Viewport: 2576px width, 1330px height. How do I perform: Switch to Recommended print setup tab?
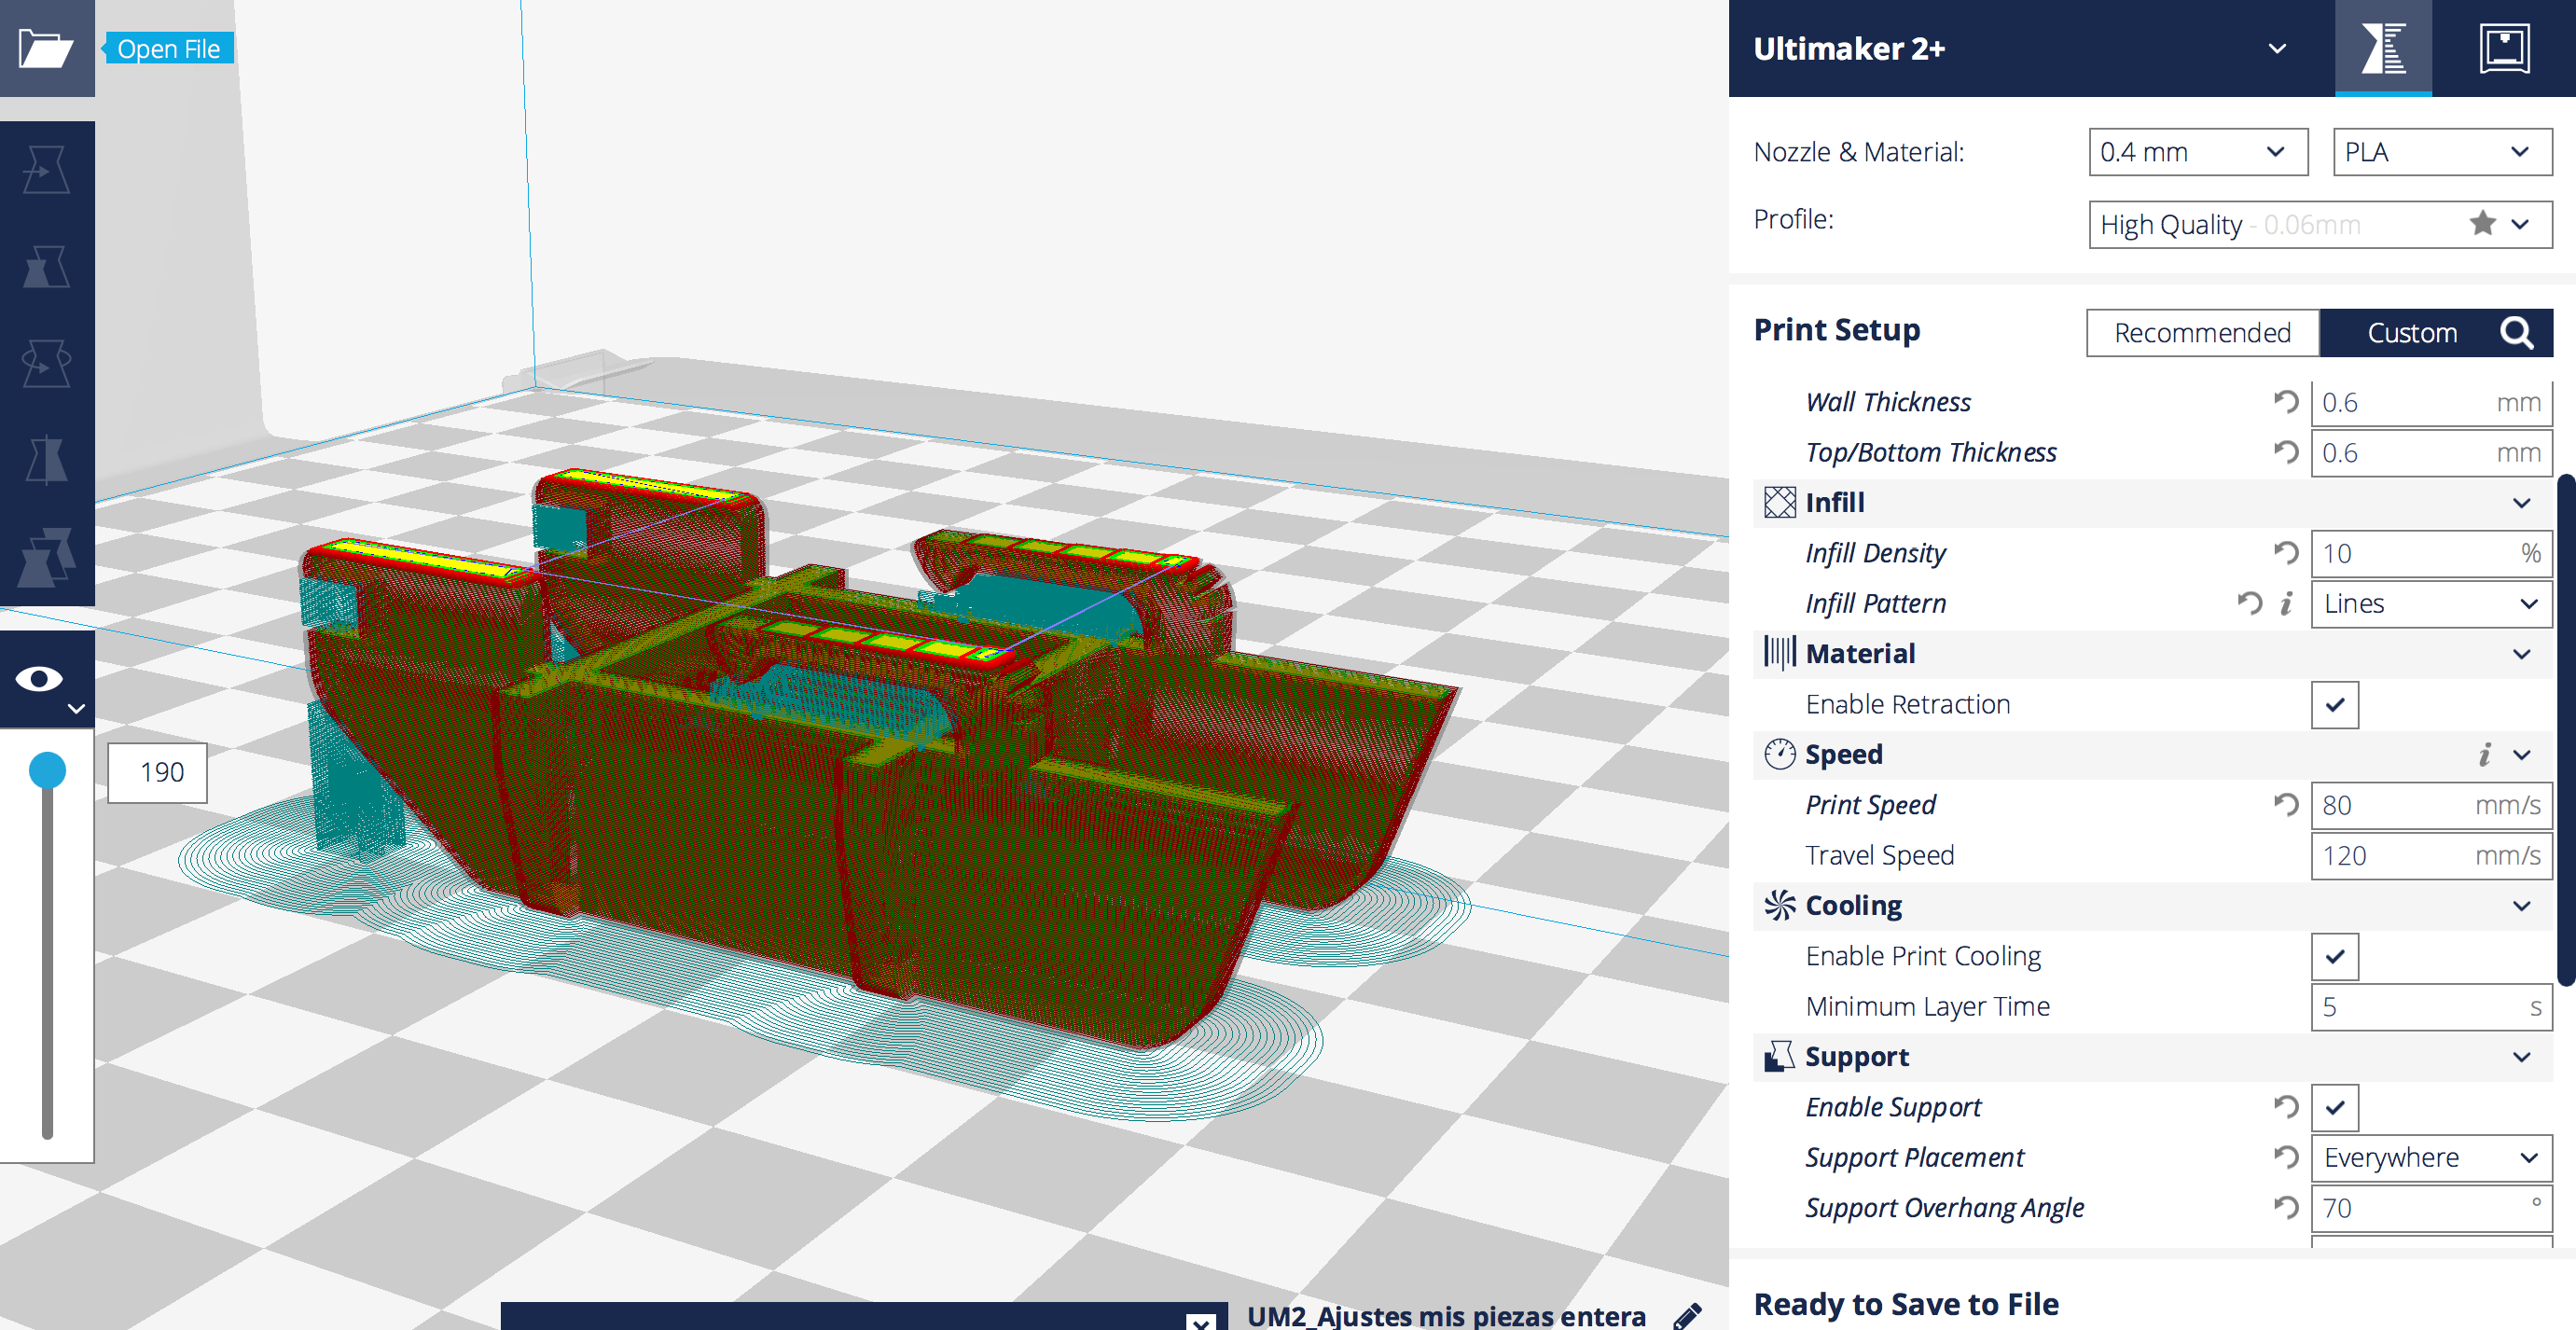[x=2201, y=333]
